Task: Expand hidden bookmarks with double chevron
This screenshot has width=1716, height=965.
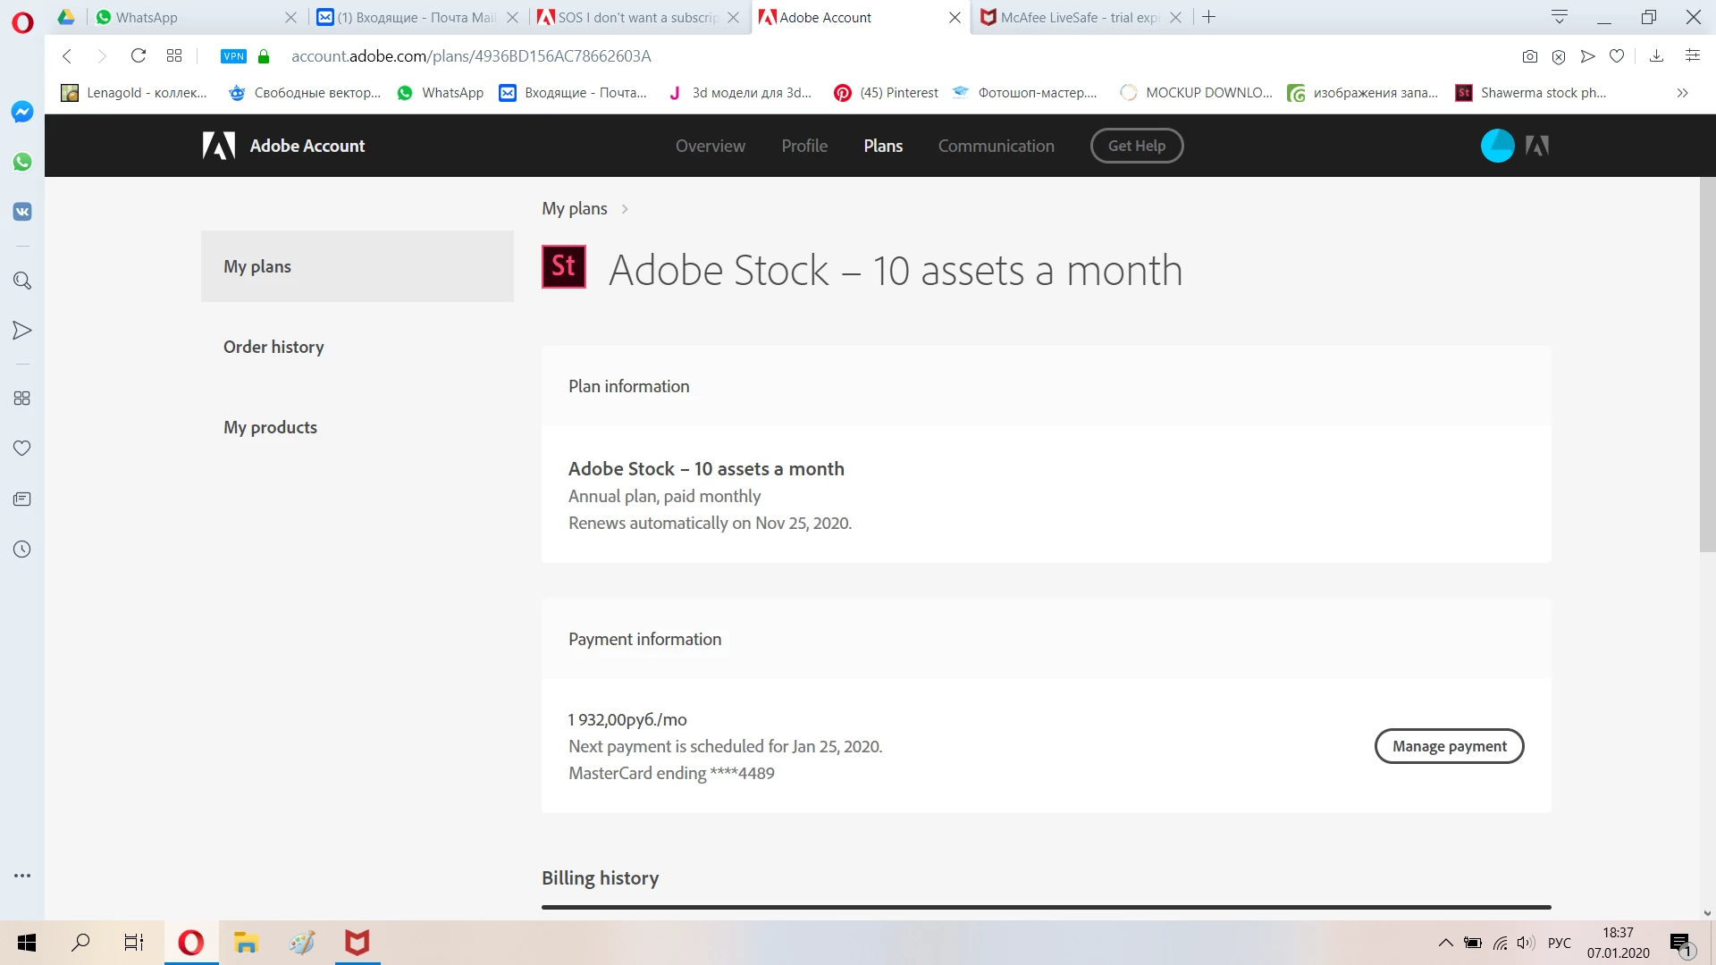Action: (1682, 93)
